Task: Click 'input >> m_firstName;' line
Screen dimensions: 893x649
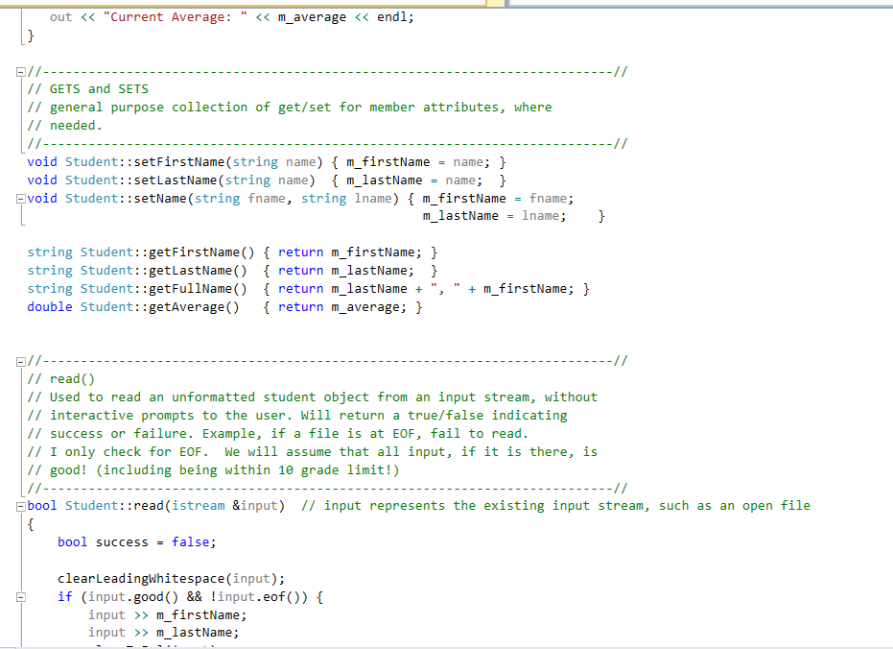Action: [168, 615]
